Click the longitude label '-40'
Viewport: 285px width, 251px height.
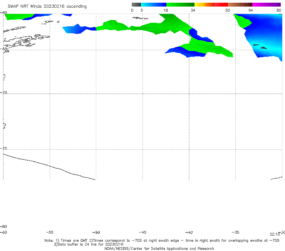(189, 232)
